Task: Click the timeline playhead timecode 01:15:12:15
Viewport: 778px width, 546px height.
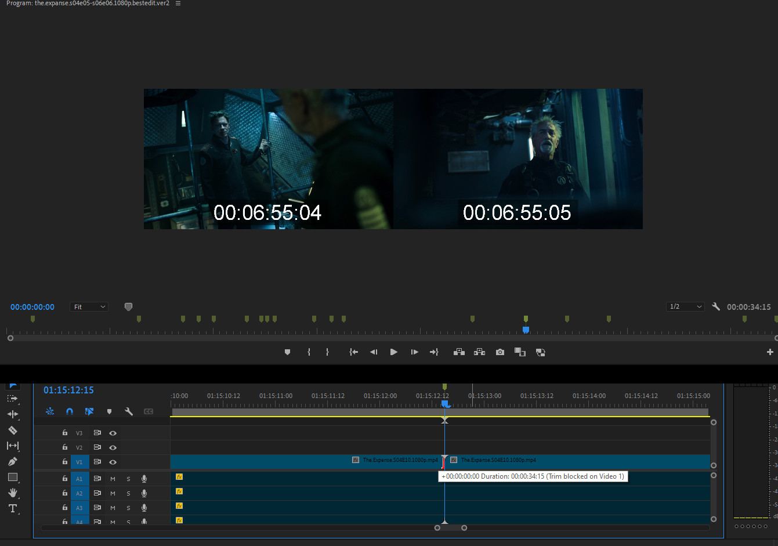Action: pos(68,390)
